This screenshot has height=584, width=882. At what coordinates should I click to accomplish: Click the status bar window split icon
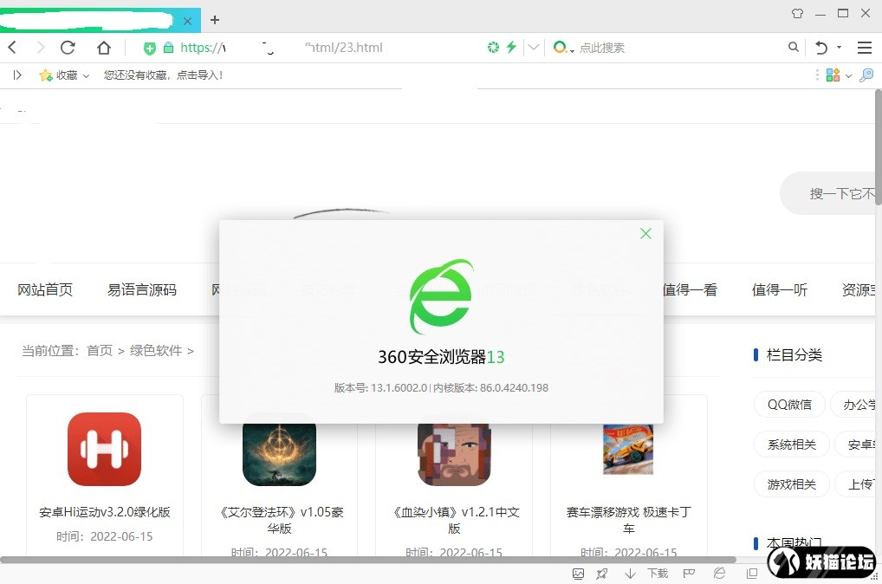pyautogui.click(x=751, y=574)
